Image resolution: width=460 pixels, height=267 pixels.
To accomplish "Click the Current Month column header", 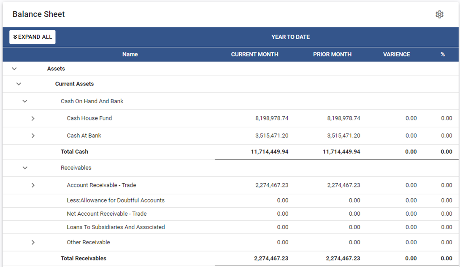I will click(254, 54).
